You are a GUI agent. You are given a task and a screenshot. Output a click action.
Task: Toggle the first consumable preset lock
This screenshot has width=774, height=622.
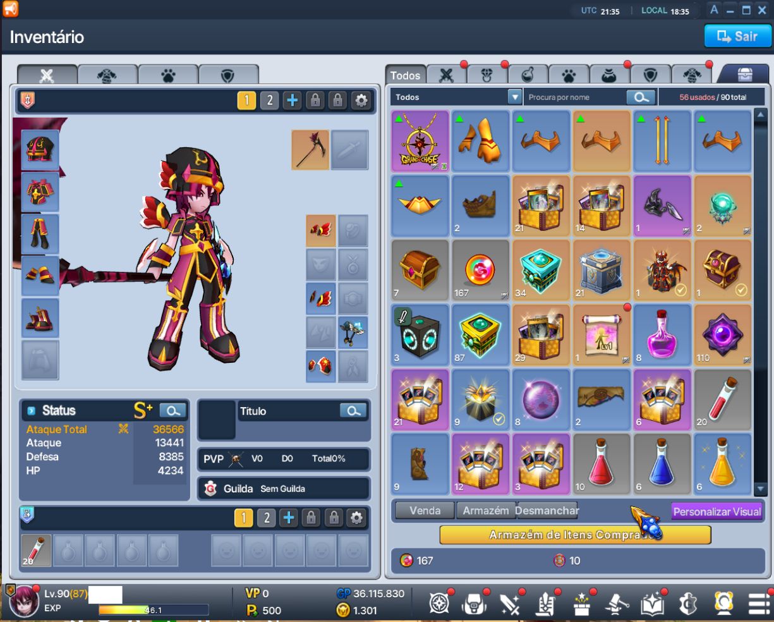(x=311, y=518)
